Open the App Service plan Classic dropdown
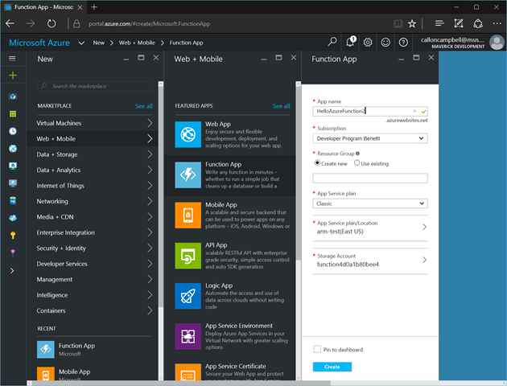Screen dimensions: 507x386 [x=370, y=203]
